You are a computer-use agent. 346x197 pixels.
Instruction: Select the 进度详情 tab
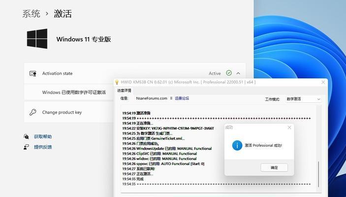(x=124, y=91)
